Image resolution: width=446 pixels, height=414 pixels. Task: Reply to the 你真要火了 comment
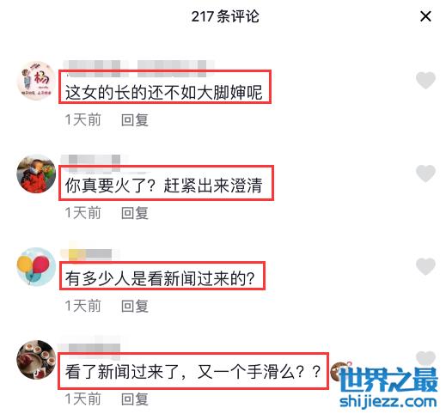point(135,213)
